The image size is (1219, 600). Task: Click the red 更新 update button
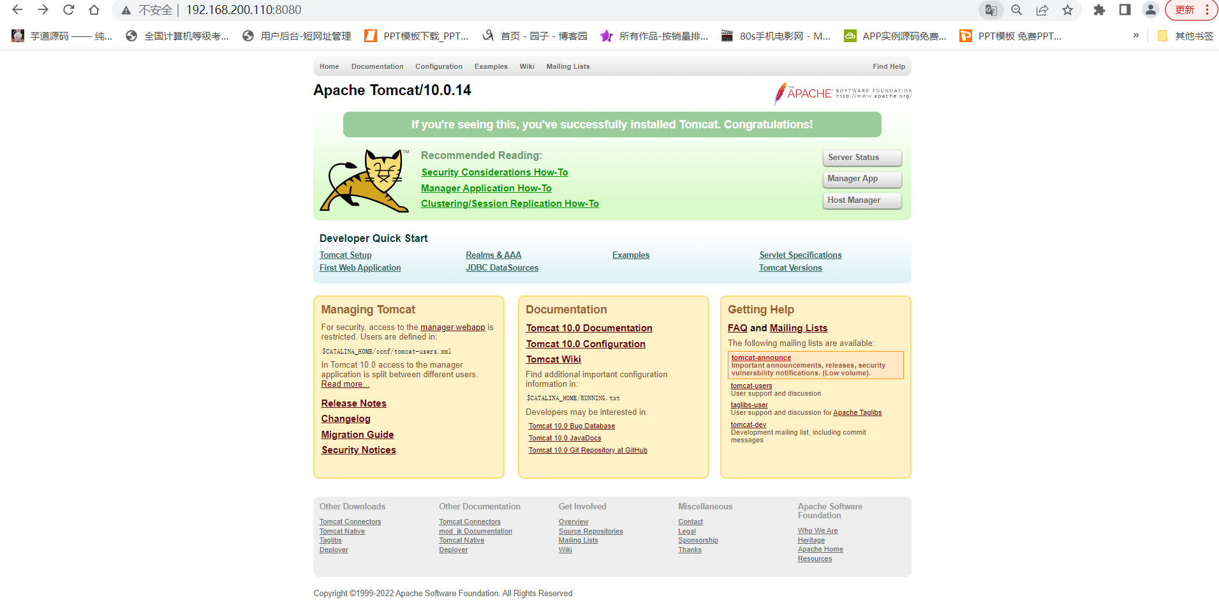pos(1191,10)
